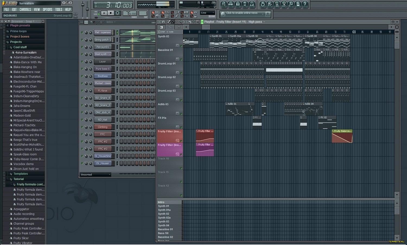Click the BooBass channel button
This screenshot has width=407, height=245.
[x=103, y=76]
